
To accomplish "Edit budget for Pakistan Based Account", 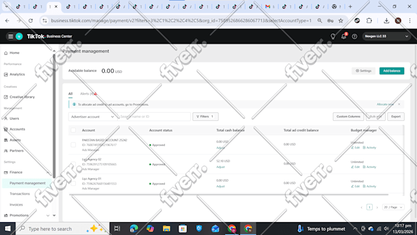I will 355,148.
